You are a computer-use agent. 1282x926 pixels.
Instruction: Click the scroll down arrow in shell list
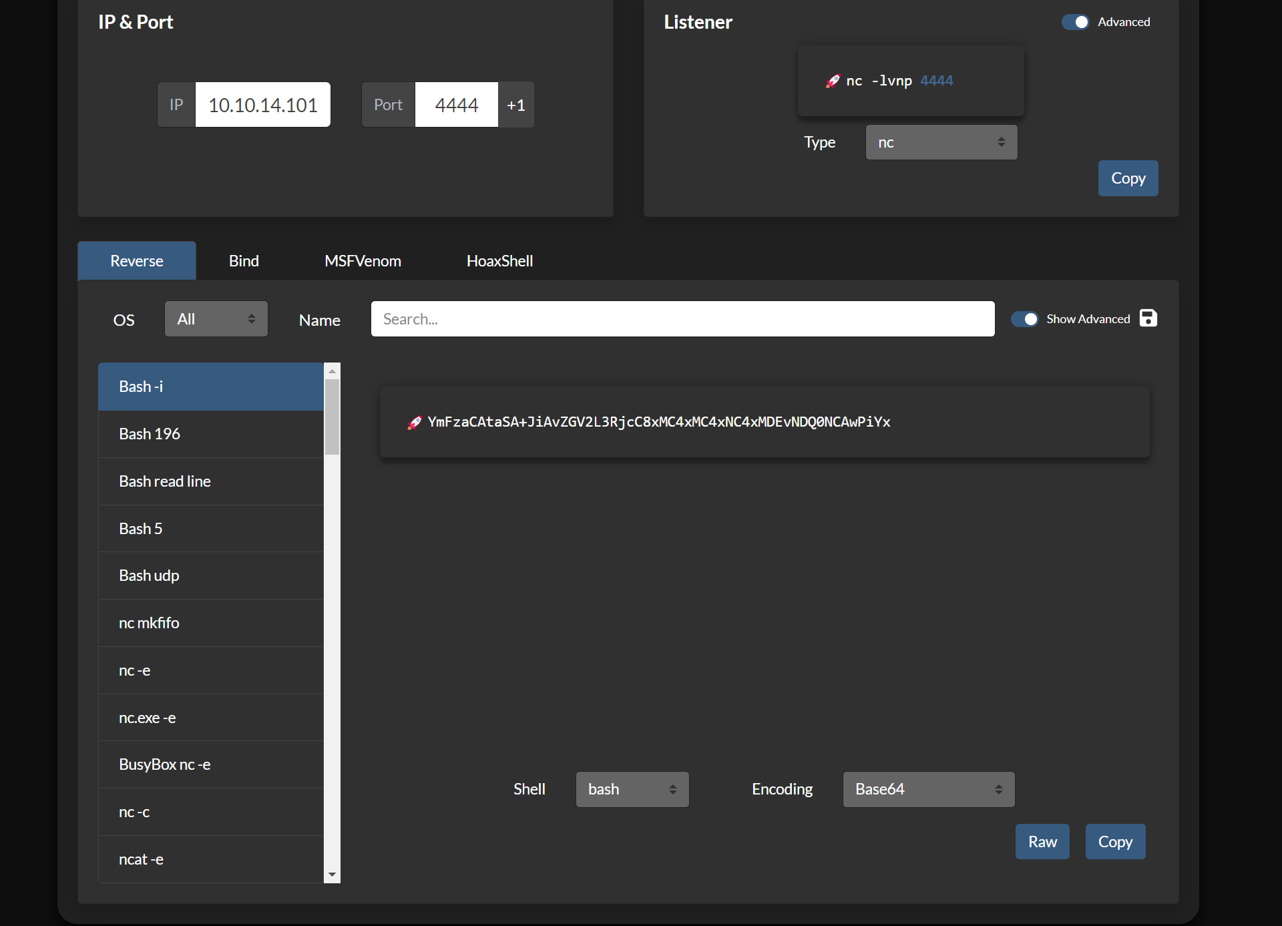point(332,875)
